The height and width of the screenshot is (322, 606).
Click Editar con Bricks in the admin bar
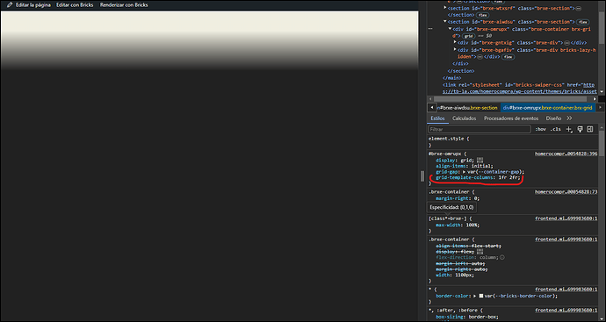[x=75, y=5]
